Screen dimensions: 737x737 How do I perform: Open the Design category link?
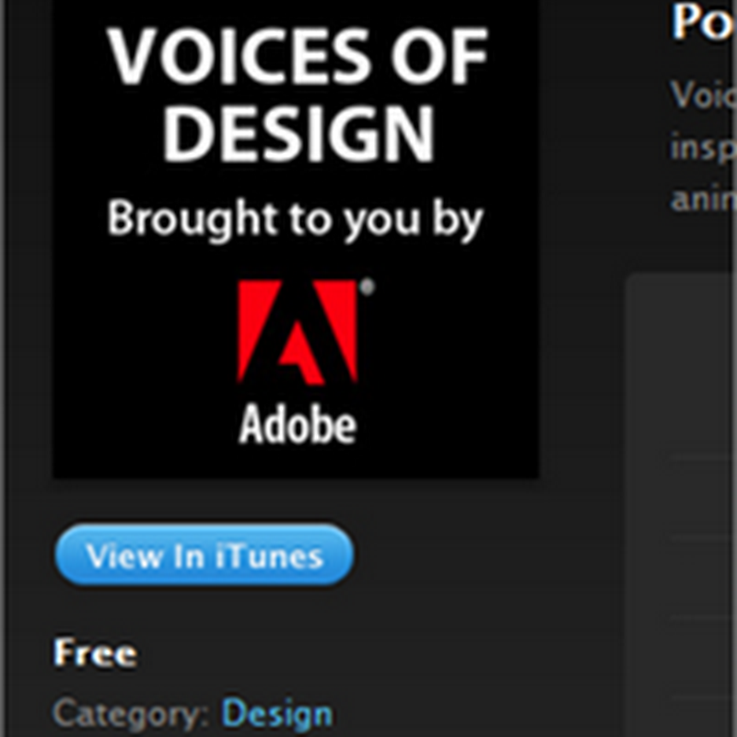276,714
